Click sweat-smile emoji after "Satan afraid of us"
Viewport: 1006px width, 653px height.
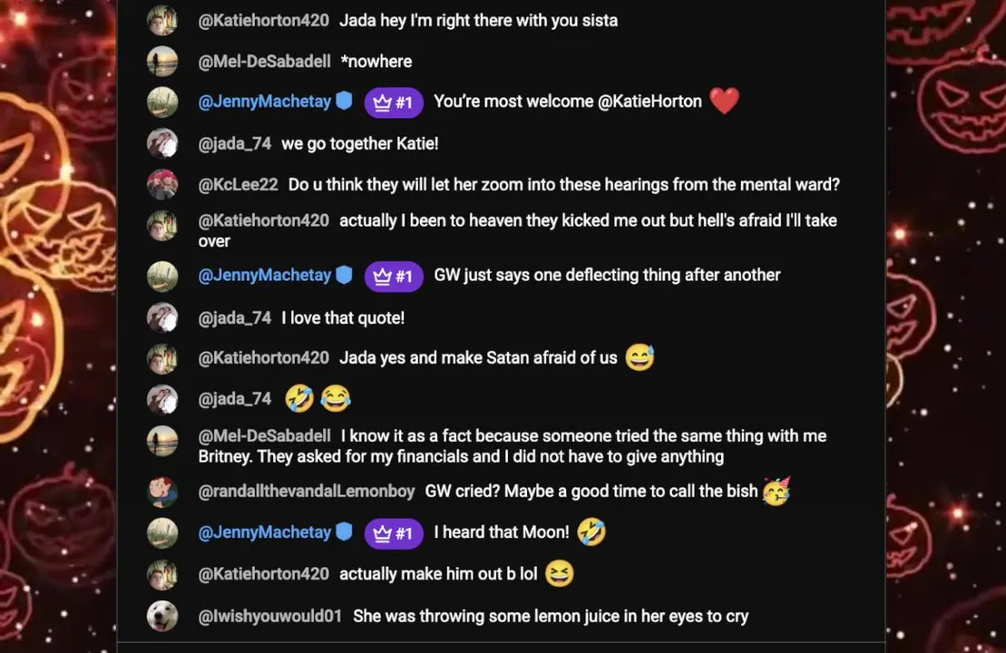point(640,358)
